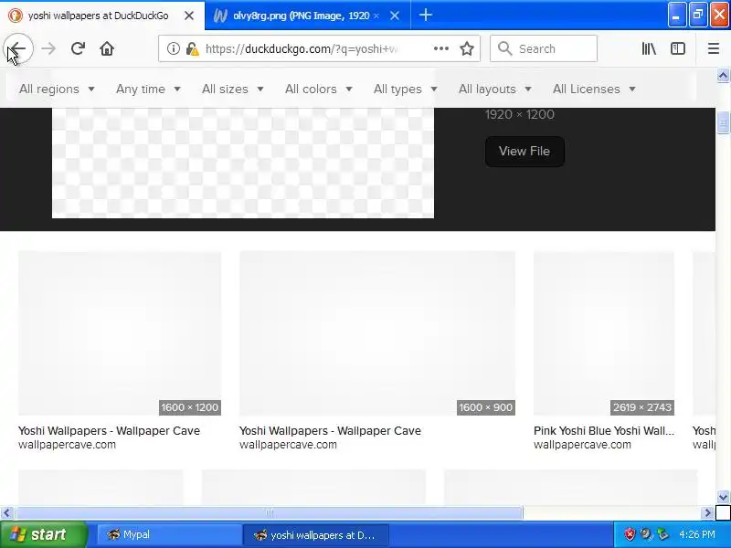
Task: Click the taskbar clock showing 4:26 PM
Action: (x=697, y=534)
